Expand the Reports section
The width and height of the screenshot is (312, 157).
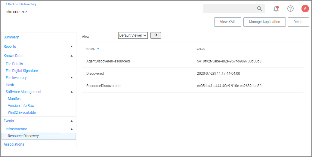tap(72, 47)
